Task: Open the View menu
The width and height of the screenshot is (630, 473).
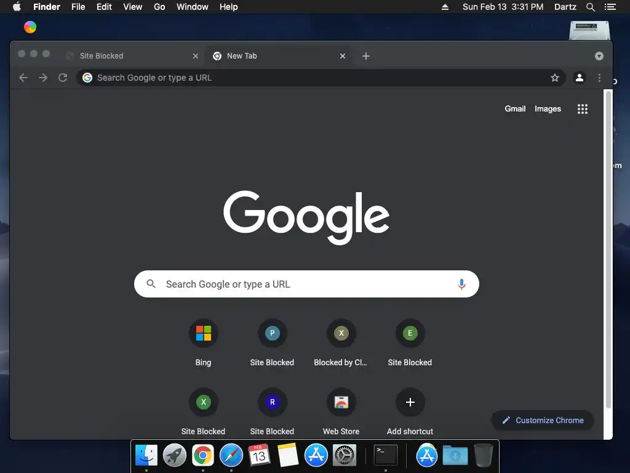Action: (x=133, y=7)
